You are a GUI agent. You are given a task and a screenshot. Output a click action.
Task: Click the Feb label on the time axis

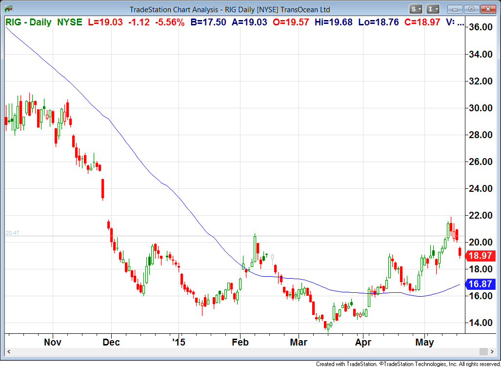coord(240,342)
